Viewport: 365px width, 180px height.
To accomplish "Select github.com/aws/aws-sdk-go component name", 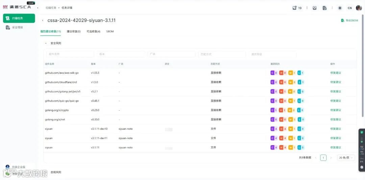I will pos(62,73).
